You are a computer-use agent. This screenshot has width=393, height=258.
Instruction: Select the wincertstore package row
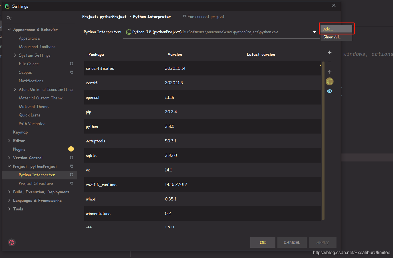click(203, 214)
